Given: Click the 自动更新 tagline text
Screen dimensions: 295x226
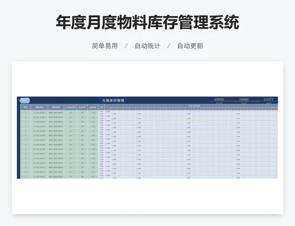Looking at the screenshot, I should click(190, 46).
